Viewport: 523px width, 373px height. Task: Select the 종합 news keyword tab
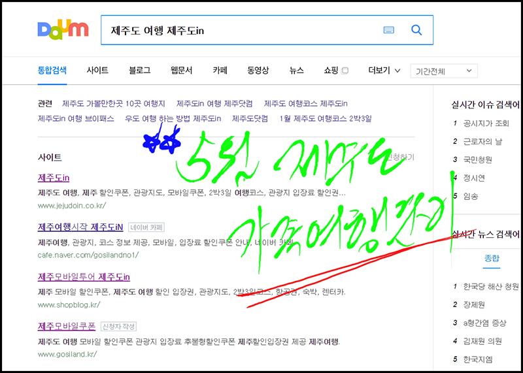[492, 258]
